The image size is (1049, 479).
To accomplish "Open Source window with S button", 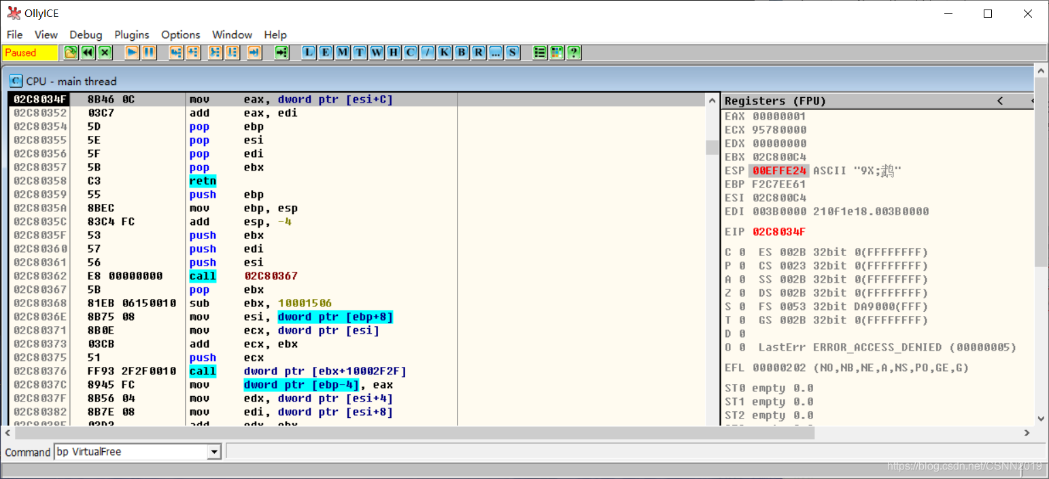I will [513, 52].
